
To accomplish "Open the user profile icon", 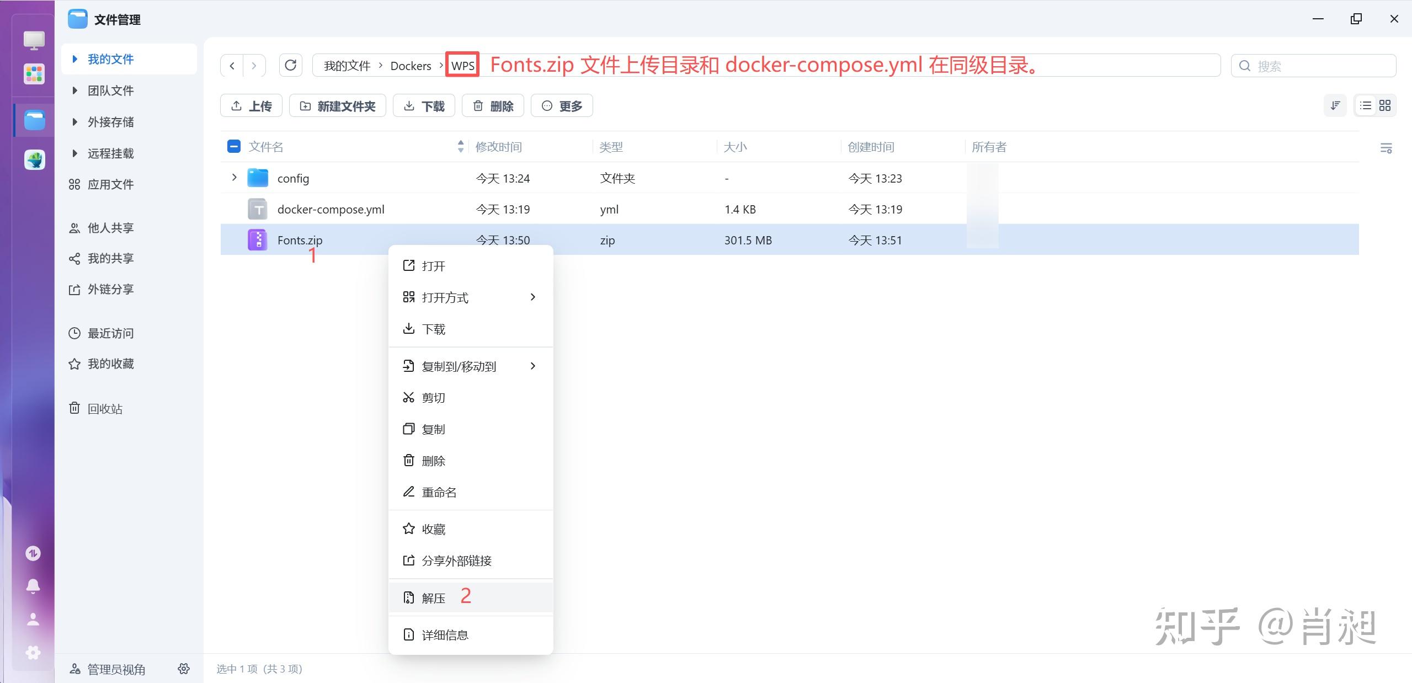I will (x=33, y=619).
